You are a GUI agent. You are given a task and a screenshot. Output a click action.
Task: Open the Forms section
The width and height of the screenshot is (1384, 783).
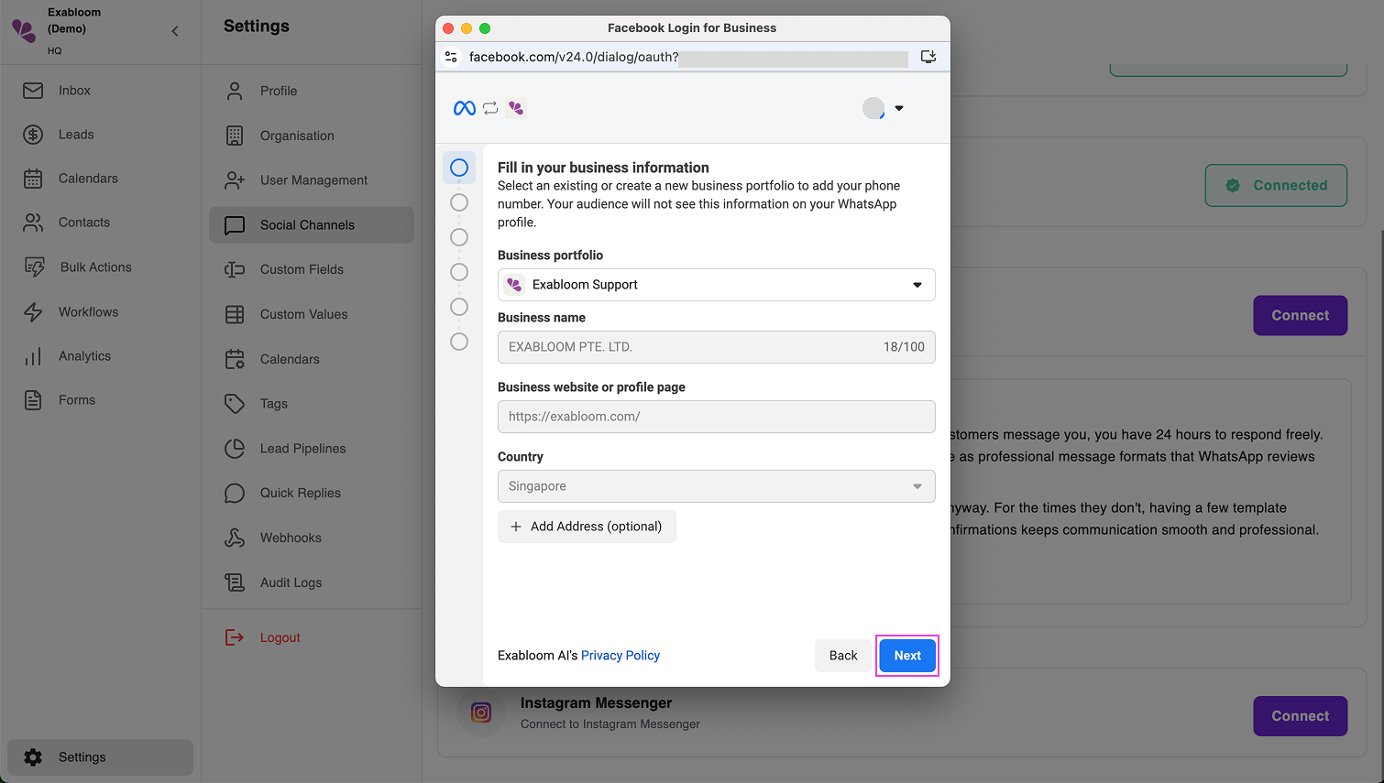[77, 399]
